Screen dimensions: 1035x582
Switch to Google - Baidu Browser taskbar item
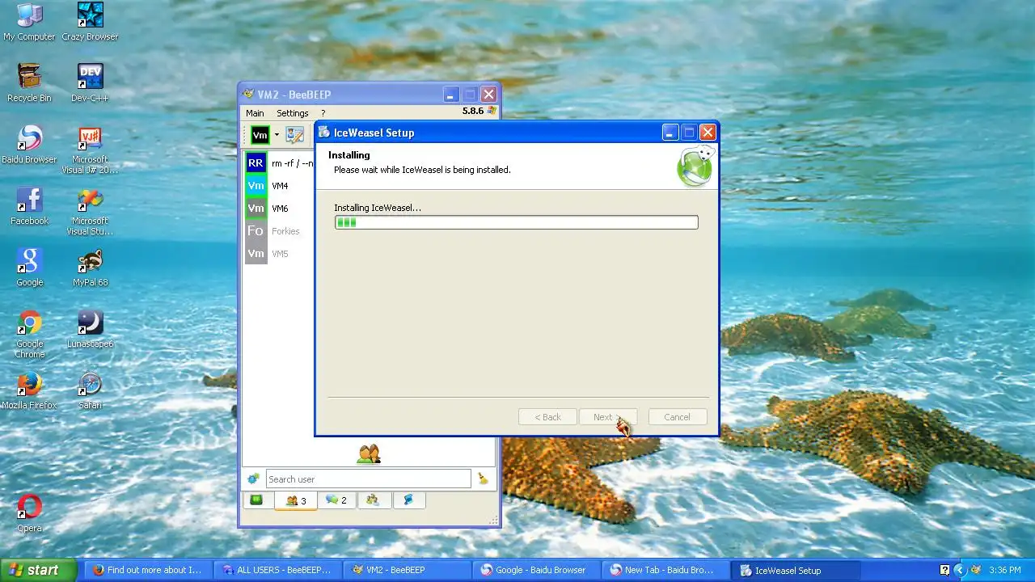534,570
